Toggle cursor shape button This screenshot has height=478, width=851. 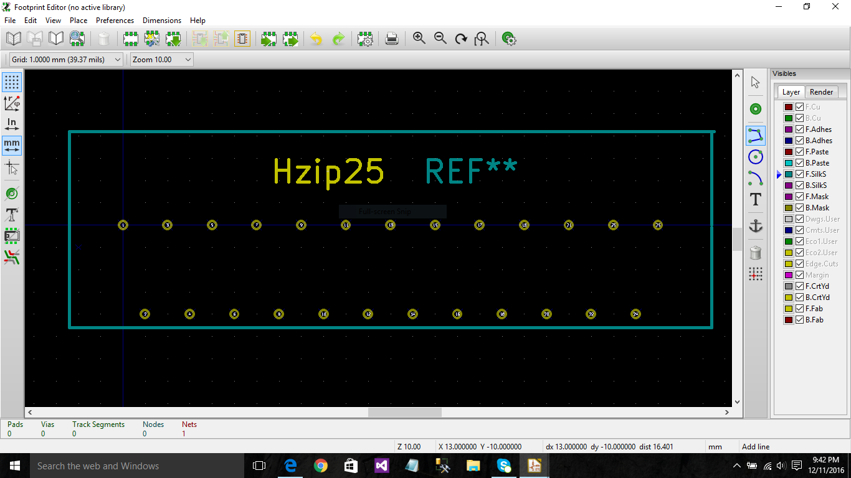12,167
